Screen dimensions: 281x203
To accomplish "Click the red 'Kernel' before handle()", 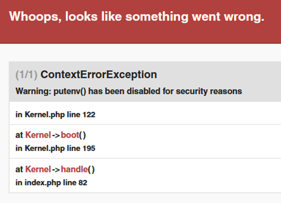I will (38, 169).
